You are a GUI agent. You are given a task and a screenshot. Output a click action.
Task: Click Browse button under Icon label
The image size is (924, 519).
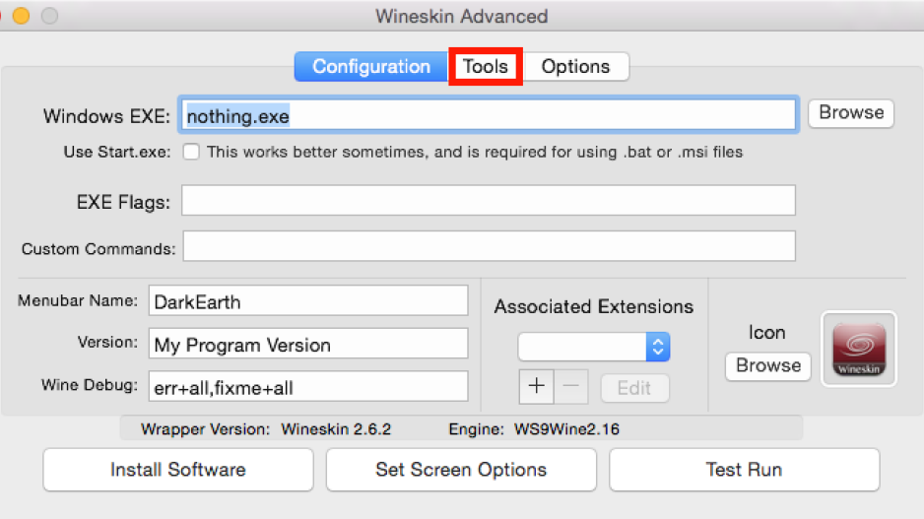(768, 365)
